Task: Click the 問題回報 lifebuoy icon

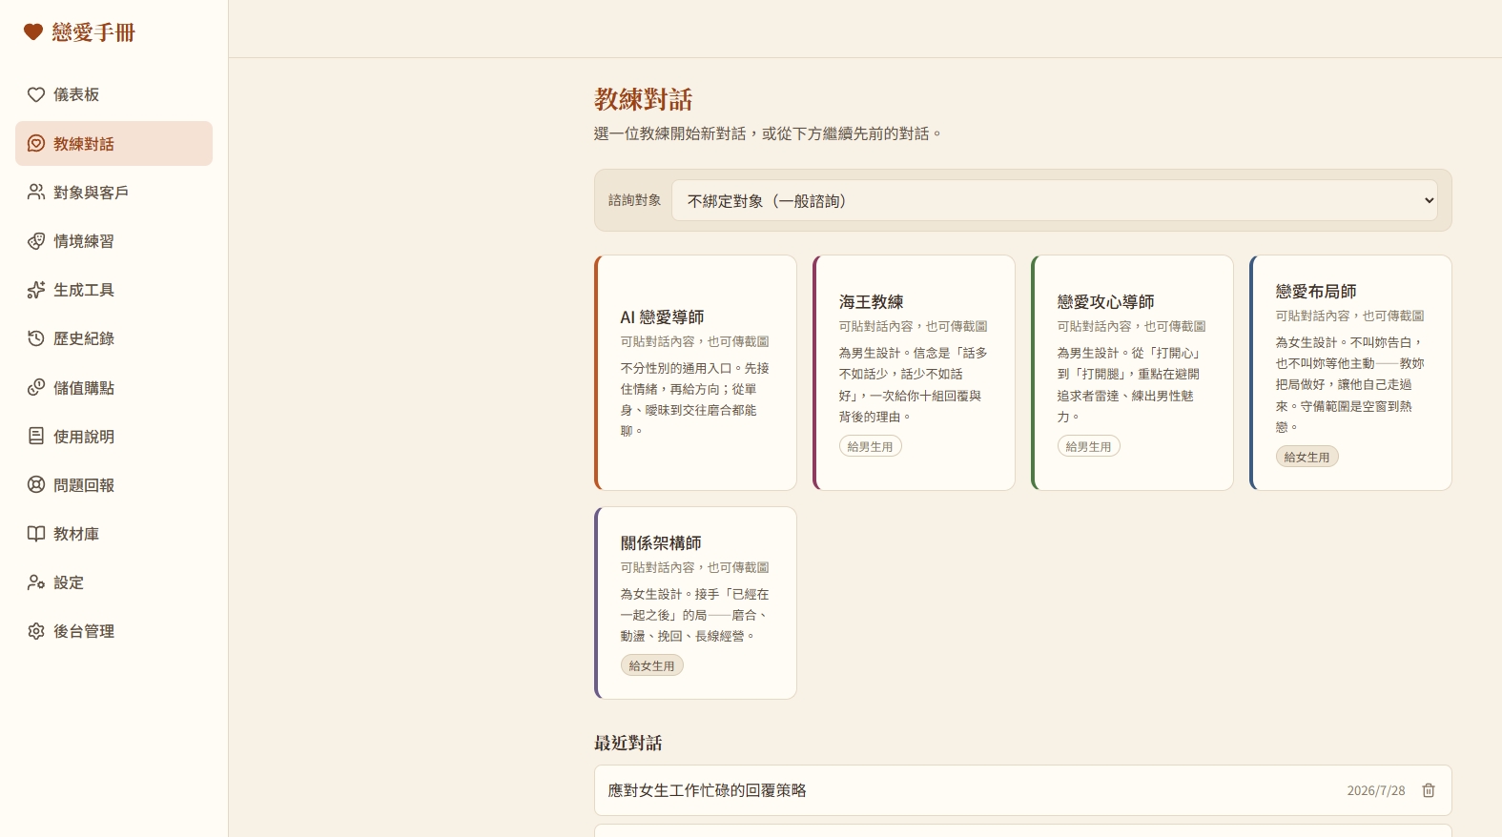Action: coord(36,484)
